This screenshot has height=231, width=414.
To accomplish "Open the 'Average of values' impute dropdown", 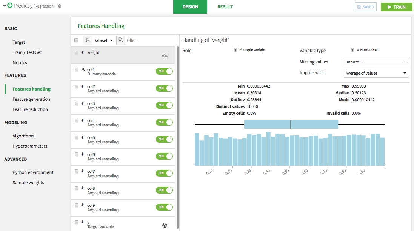I will pos(376,73).
